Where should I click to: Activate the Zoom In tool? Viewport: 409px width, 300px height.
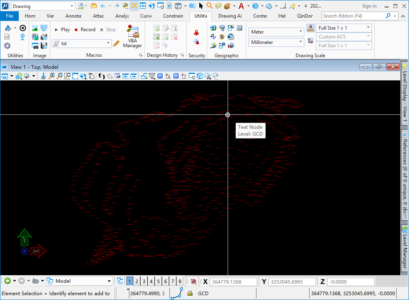[x=52, y=76]
